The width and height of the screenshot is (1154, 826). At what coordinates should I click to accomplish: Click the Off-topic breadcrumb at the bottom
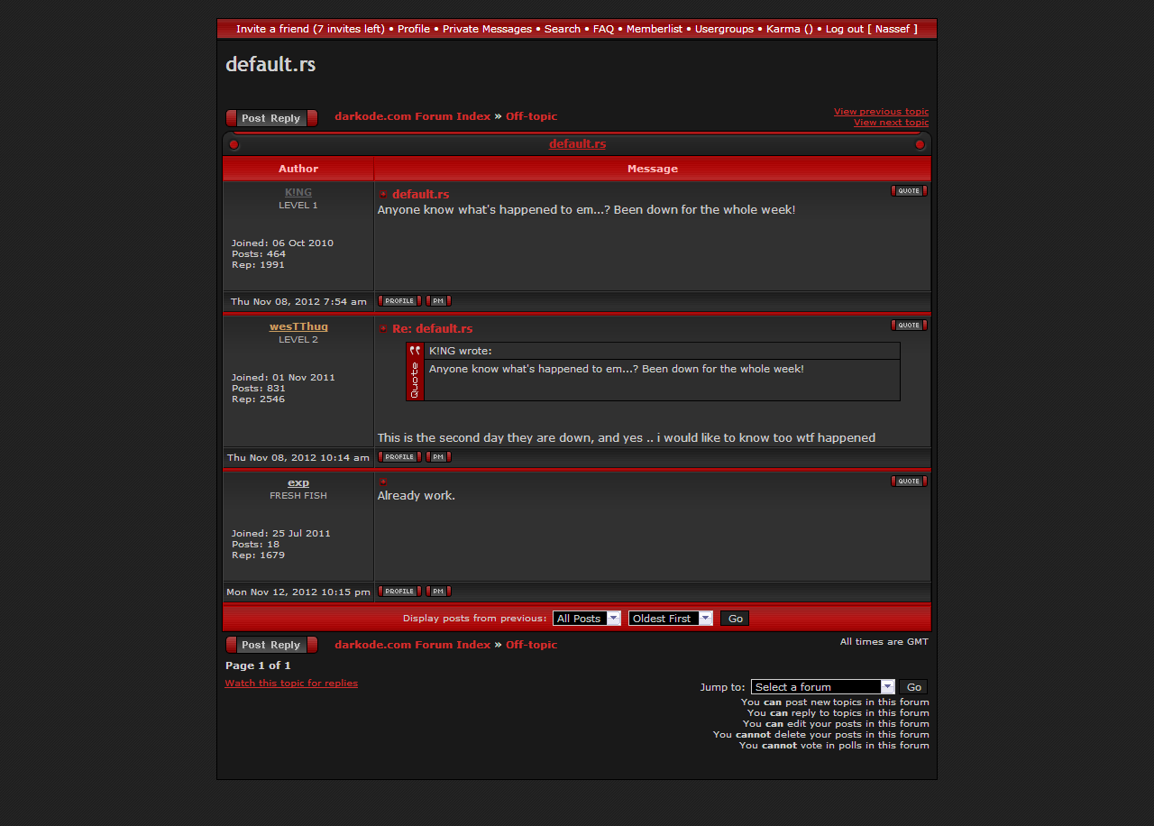(531, 645)
